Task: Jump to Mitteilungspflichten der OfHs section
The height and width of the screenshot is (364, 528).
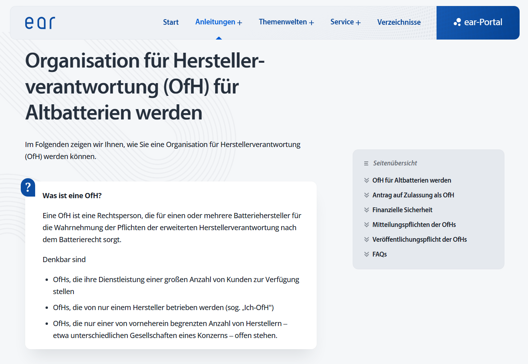Action: point(414,225)
